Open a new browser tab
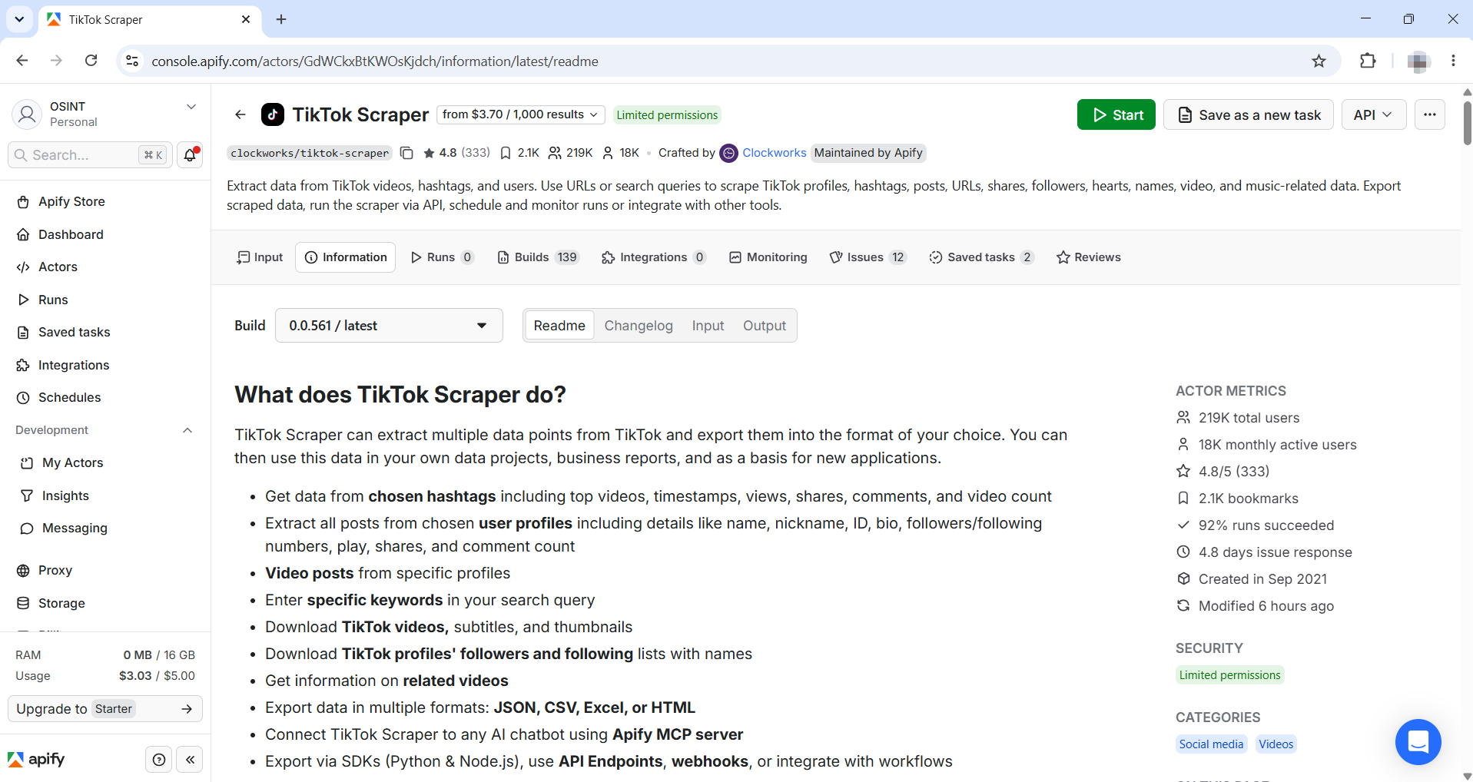The height and width of the screenshot is (782, 1473). (281, 19)
